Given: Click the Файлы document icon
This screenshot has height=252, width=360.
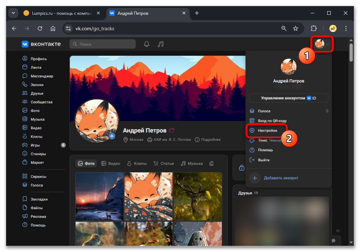Looking at the screenshot, I should tap(25, 208).
